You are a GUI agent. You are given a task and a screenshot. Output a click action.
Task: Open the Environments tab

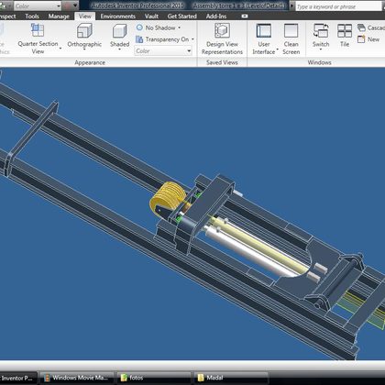pyautogui.click(x=118, y=16)
